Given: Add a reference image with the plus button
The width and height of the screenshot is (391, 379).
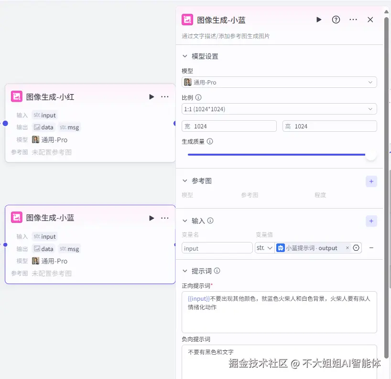Looking at the screenshot, I should pos(370,181).
